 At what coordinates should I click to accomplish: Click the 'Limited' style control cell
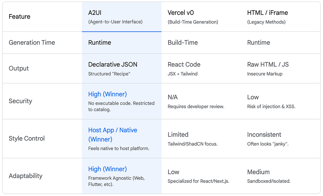click(178, 135)
